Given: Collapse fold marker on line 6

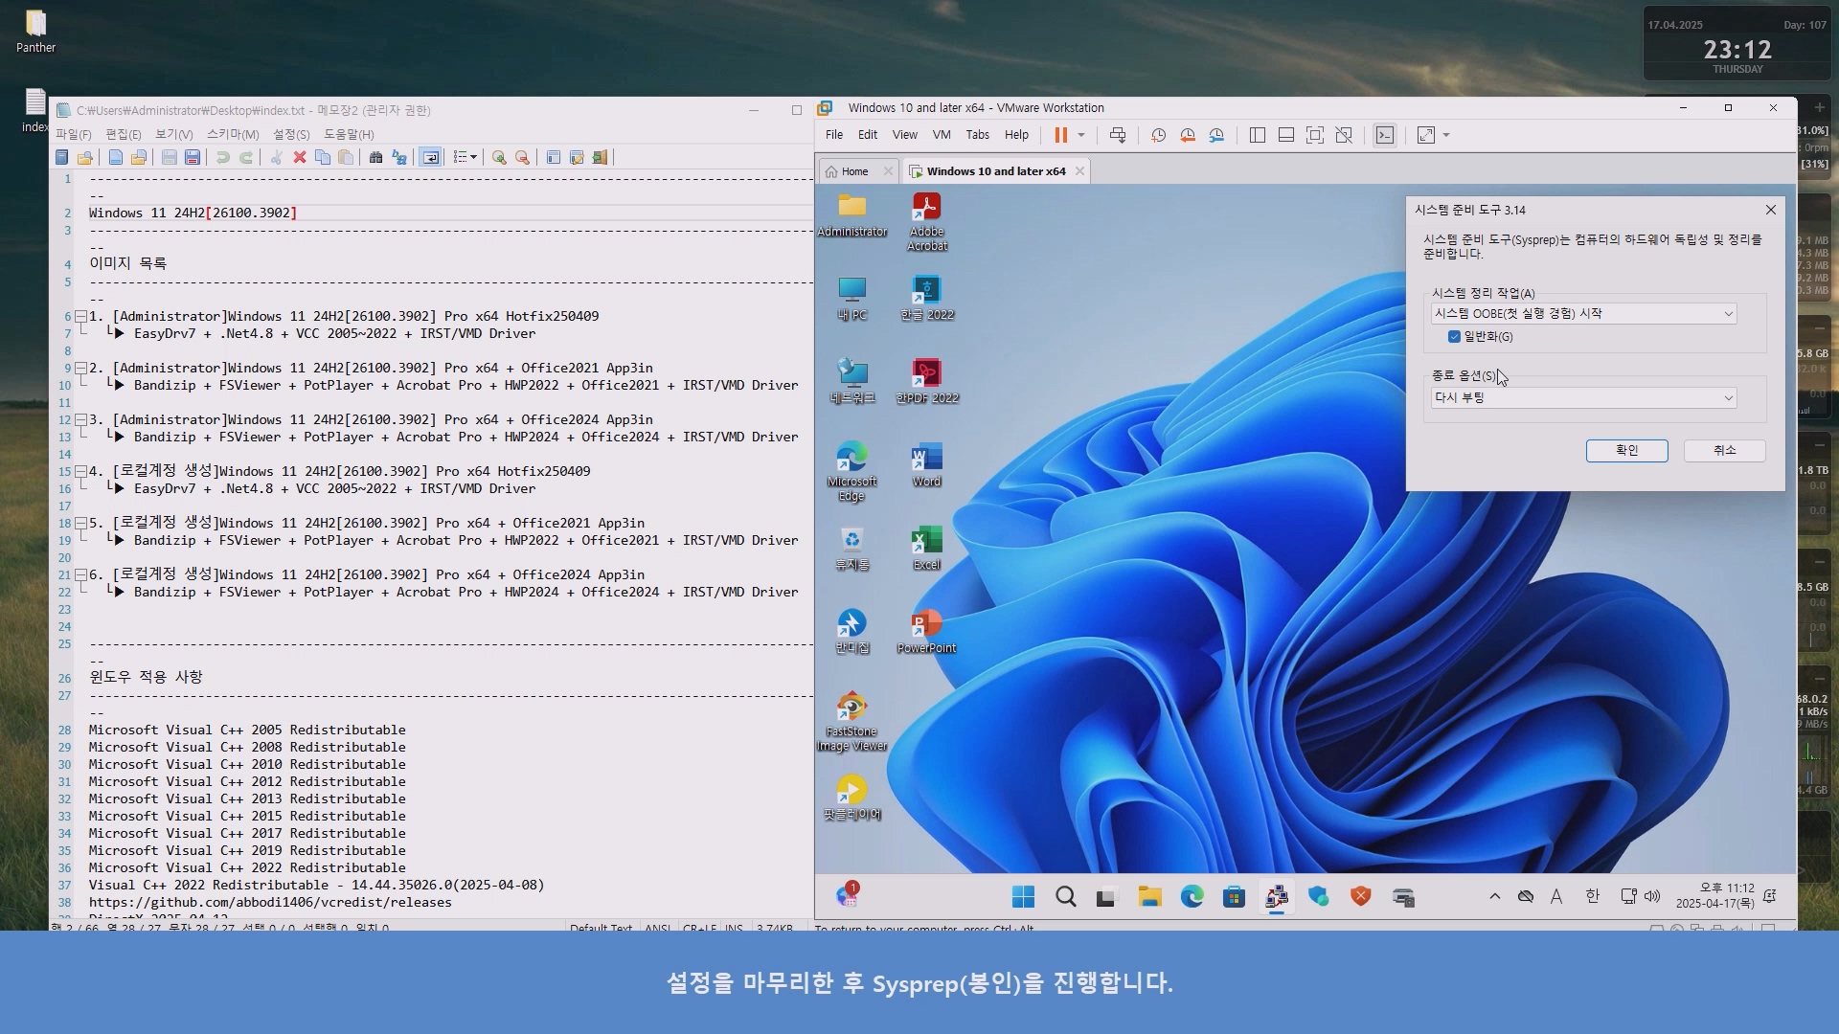Looking at the screenshot, I should 81,316.
